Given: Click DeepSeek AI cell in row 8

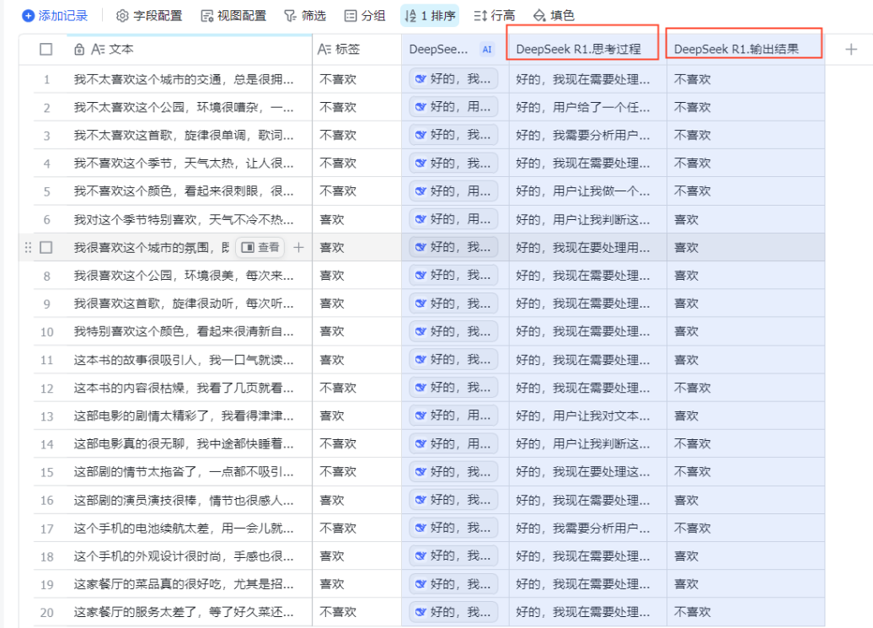Looking at the screenshot, I should (455, 275).
